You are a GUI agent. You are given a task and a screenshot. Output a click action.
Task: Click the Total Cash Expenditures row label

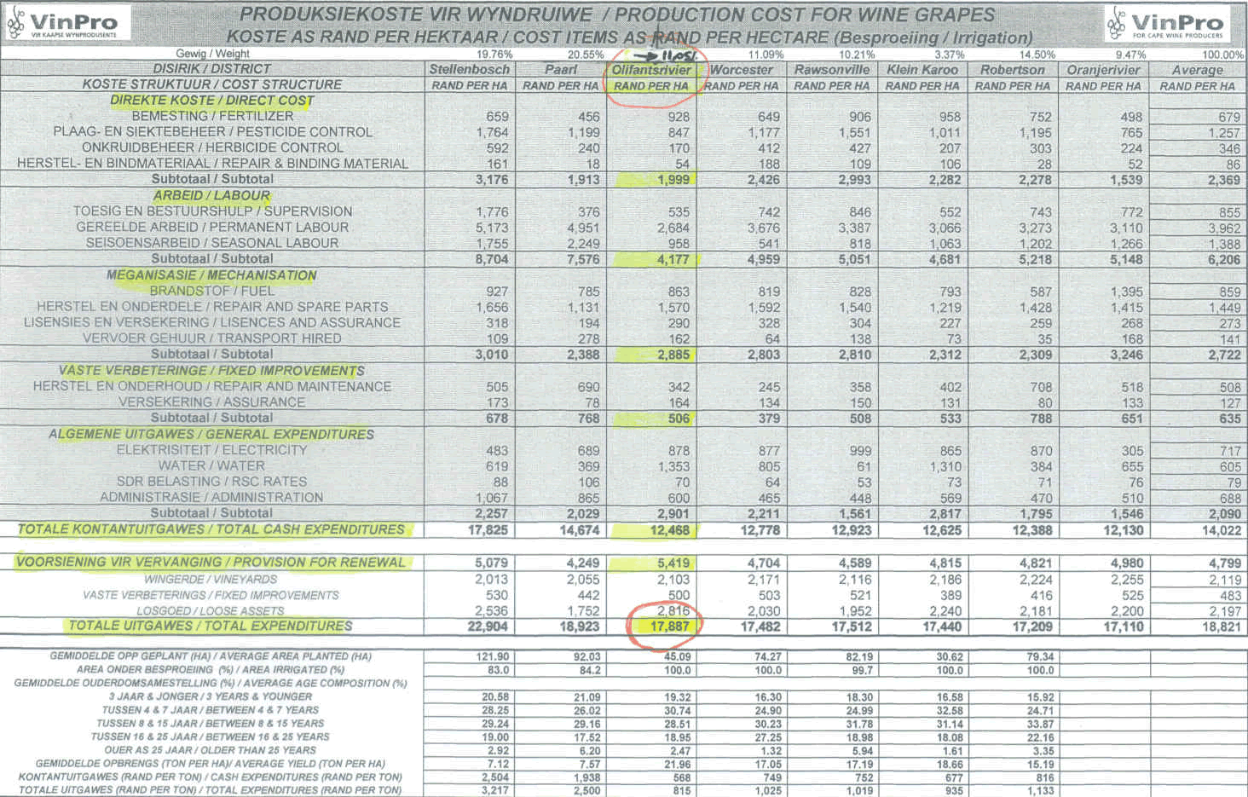pos(211,529)
